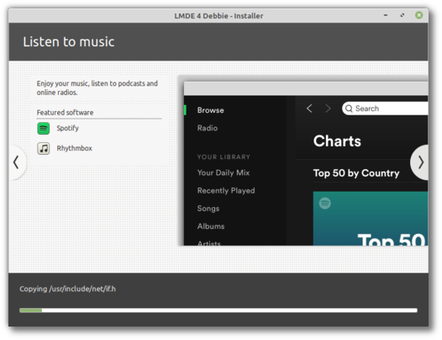The width and height of the screenshot is (442, 340).
Task: Click the Rhythmbox label under Featured software
Action: point(75,148)
